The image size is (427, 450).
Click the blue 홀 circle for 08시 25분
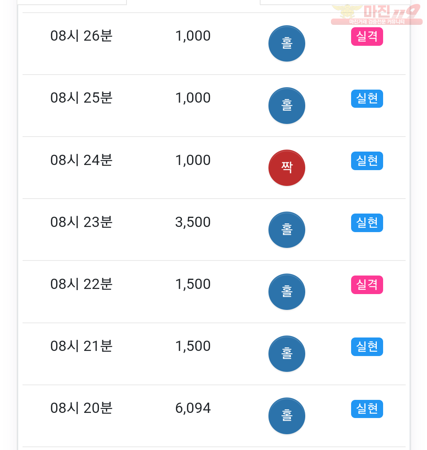pyautogui.click(x=286, y=106)
